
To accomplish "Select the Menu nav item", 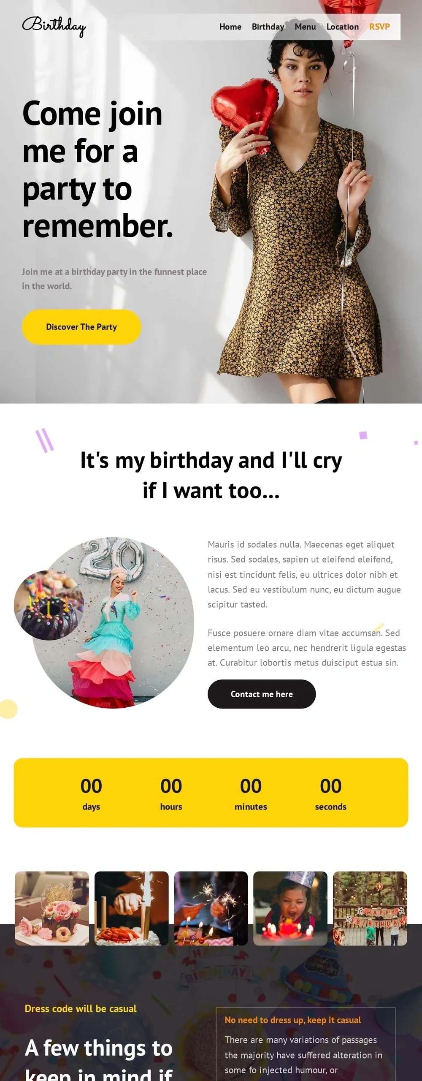I will 305,27.
